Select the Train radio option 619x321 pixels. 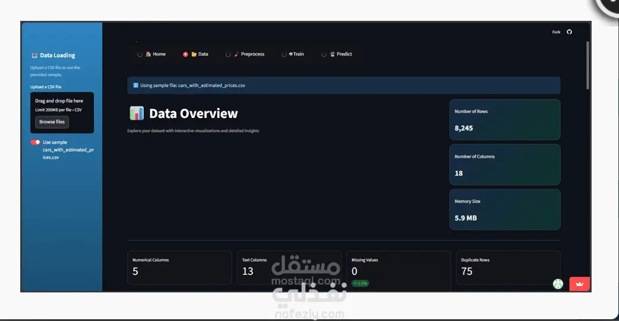284,54
